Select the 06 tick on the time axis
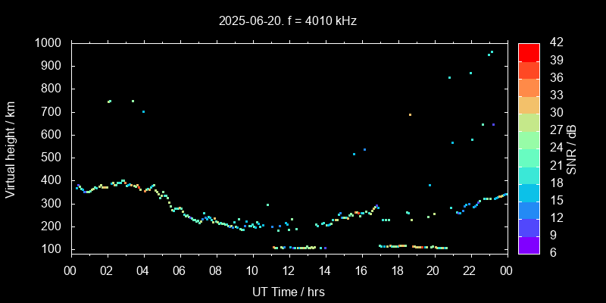The height and width of the screenshot is (303, 606). tap(180, 270)
